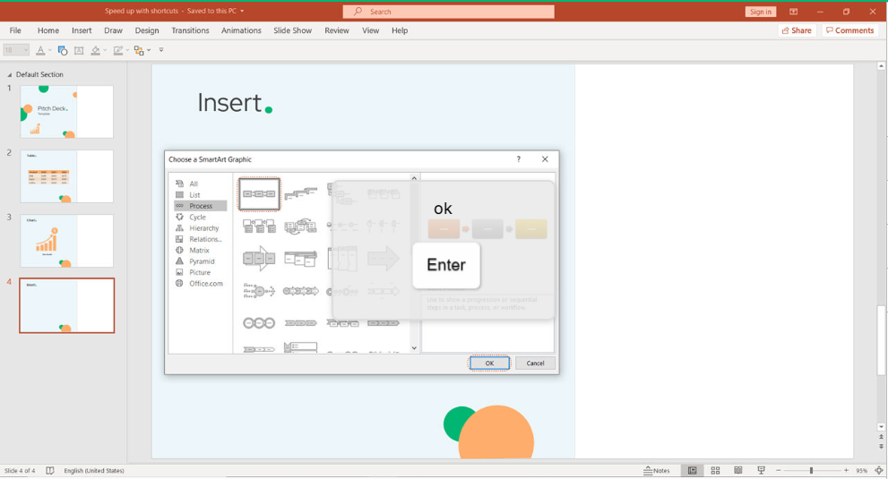Choose the Step Up Process layout
The width and height of the screenshot is (888, 479).
[300, 193]
